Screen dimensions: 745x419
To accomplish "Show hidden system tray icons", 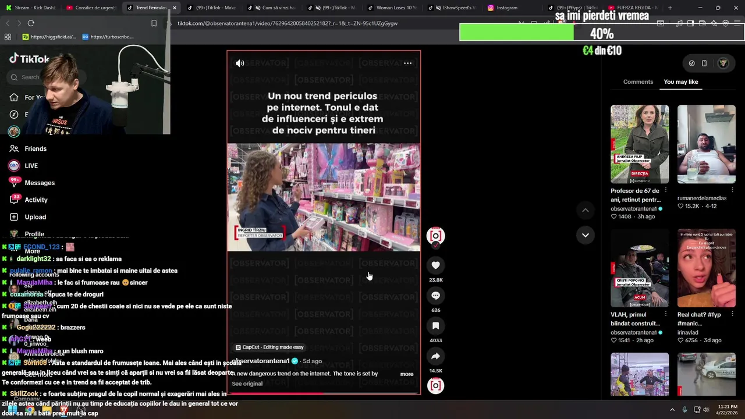I will (x=672, y=410).
